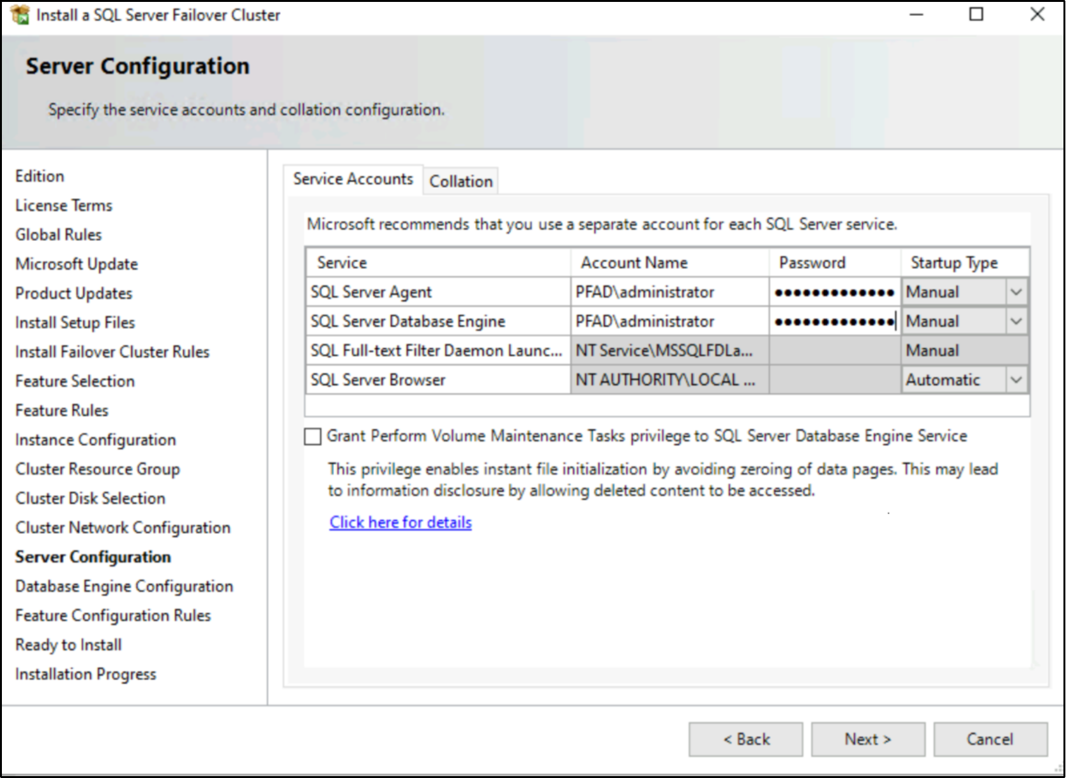Screen dimensions: 1066x778
Task: Select the Service Accounts tab
Action: (353, 179)
